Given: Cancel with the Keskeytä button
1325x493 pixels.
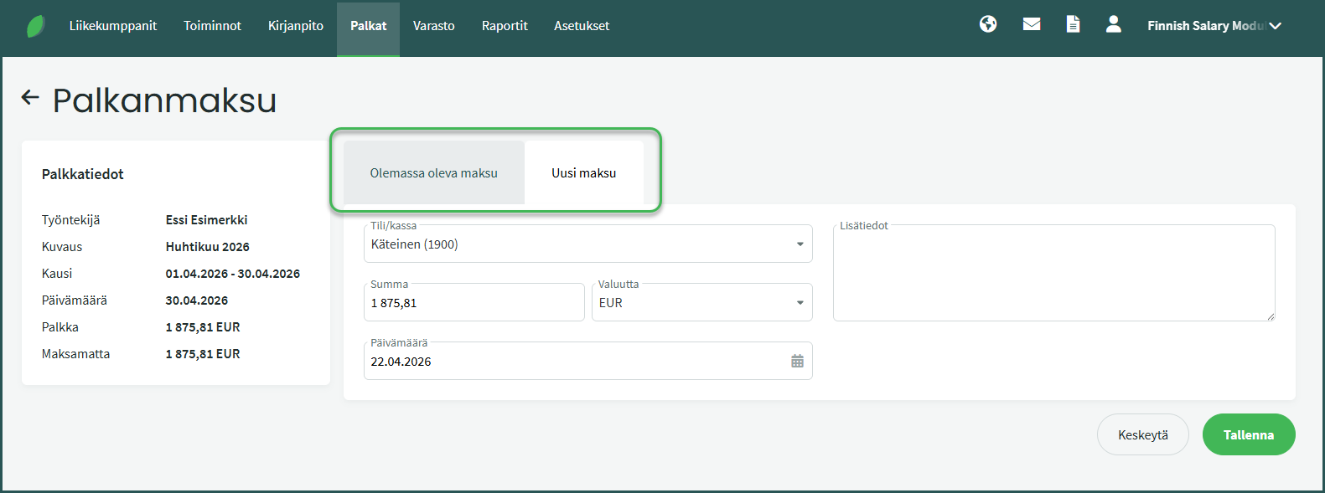Looking at the screenshot, I should [1142, 435].
